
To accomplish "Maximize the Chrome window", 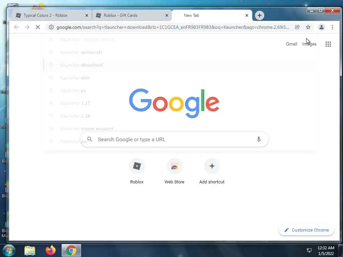I will (x=321, y=10).
